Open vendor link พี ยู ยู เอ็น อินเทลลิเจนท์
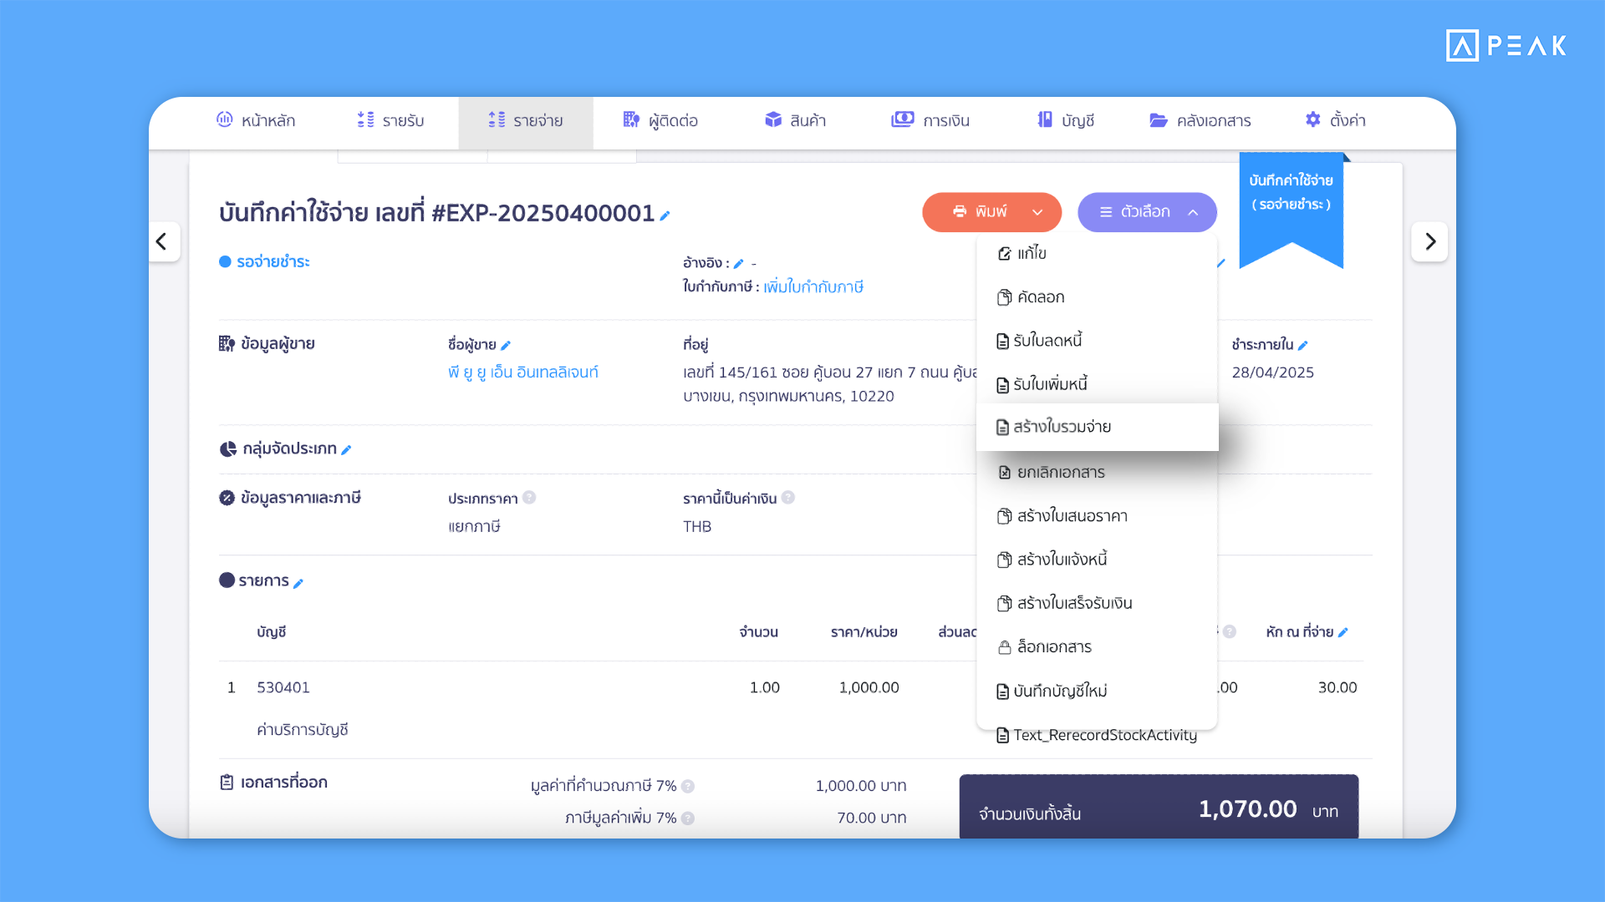Screen dimensions: 1605x902 pos(522,372)
